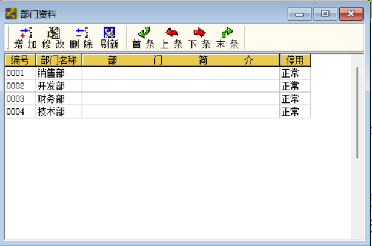The image size is (372, 246).
Task: Click the 部门名称 column header
Action: point(59,60)
